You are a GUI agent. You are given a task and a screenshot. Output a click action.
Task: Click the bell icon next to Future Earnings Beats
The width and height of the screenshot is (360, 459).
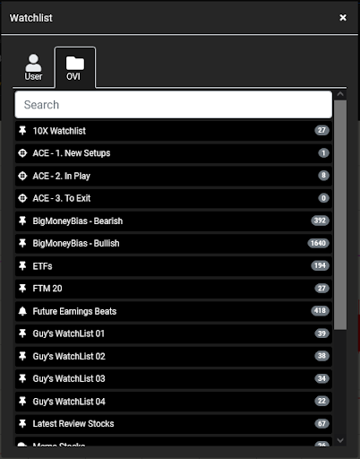click(x=22, y=311)
